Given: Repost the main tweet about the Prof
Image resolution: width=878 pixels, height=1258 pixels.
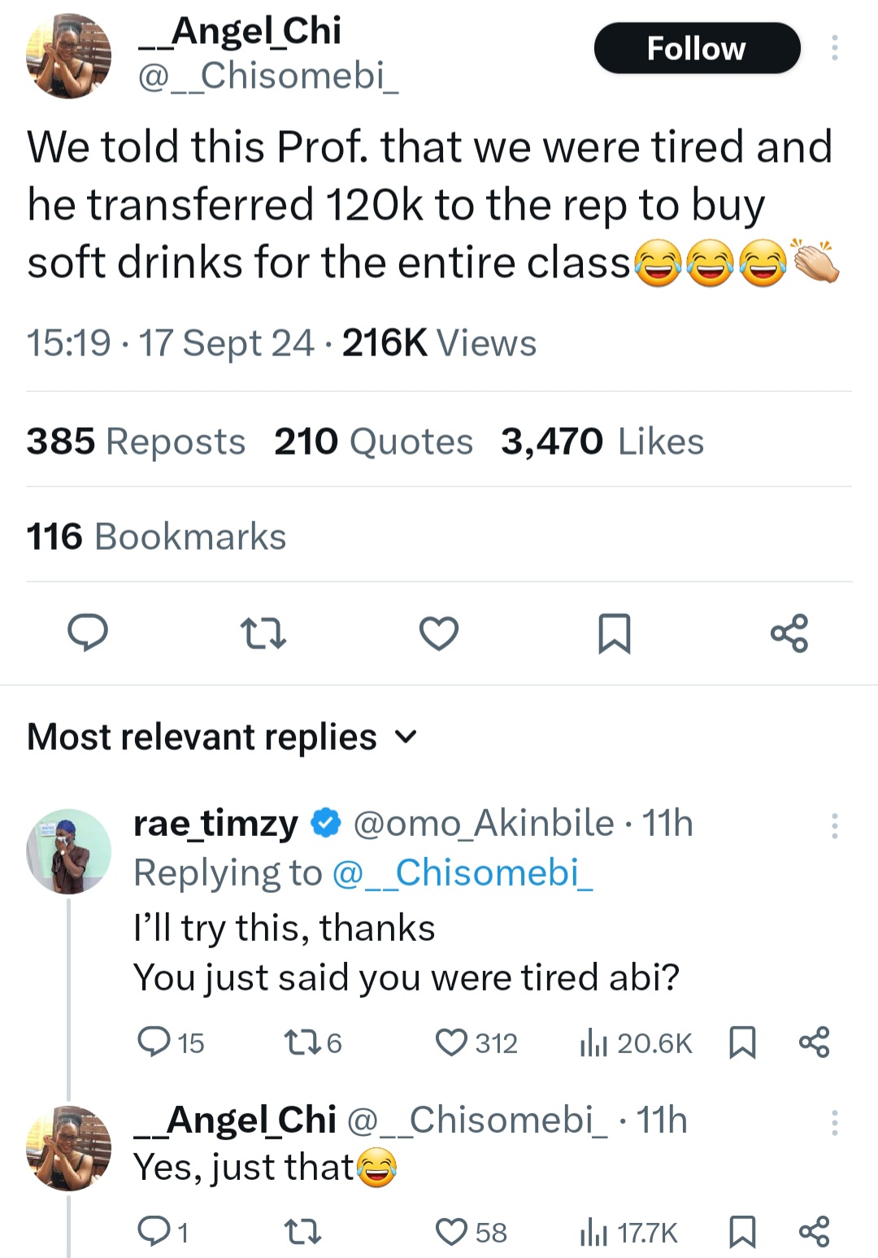Looking at the screenshot, I should point(263,633).
